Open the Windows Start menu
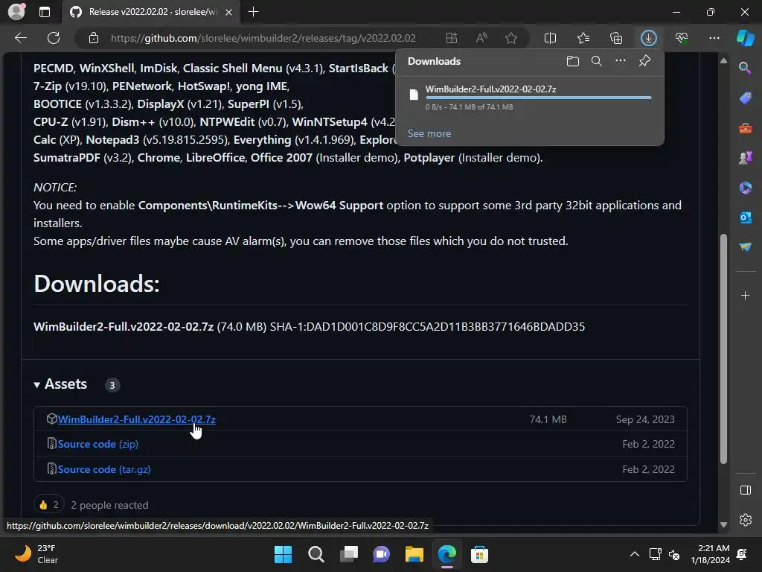Image resolution: width=762 pixels, height=572 pixels. pyautogui.click(x=284, y=554)
